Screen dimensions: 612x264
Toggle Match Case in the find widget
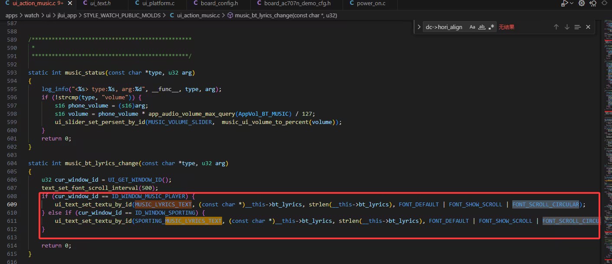pos(472,27)
